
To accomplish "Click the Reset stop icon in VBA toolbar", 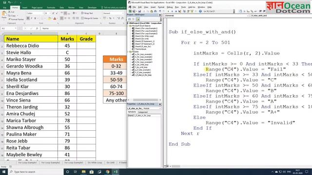I will (x=176, y=11).
